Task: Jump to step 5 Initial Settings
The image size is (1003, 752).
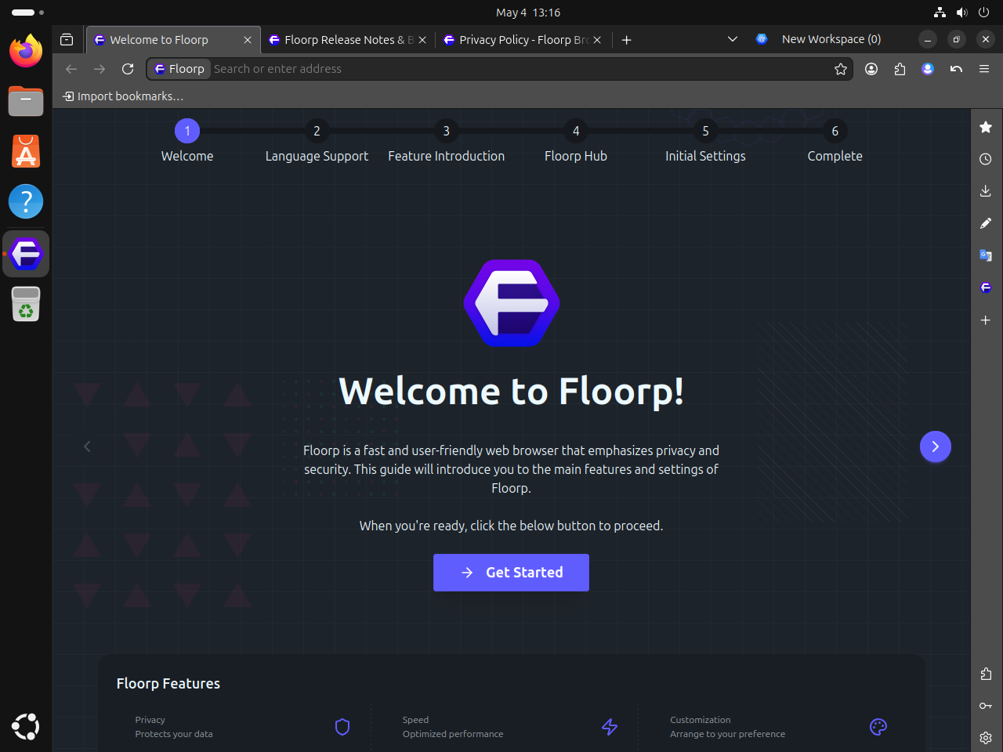Action: tap(705, 131)
